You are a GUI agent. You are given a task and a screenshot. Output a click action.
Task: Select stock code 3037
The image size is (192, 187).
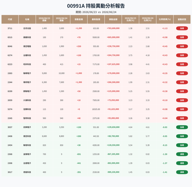[10, 127]
